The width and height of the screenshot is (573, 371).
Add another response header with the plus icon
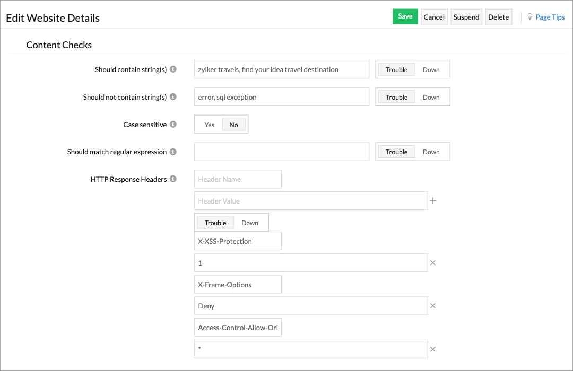point(433,200)
